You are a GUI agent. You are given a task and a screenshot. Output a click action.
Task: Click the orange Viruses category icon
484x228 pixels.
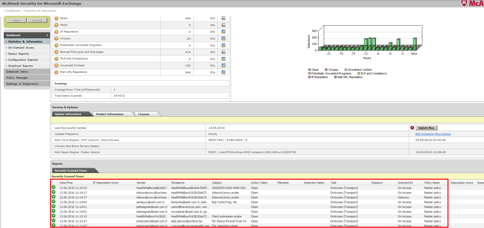[56, 39]
